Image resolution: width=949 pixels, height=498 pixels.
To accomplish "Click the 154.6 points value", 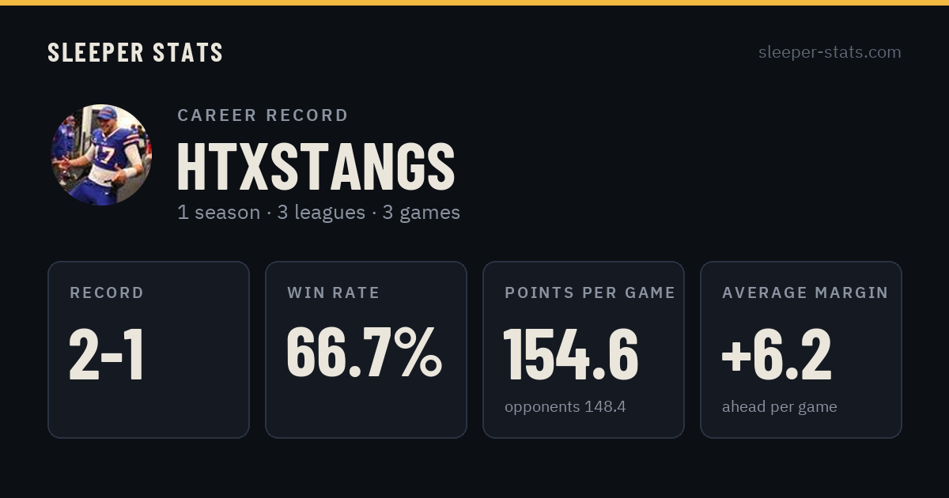I will click(x=571, y=355).
